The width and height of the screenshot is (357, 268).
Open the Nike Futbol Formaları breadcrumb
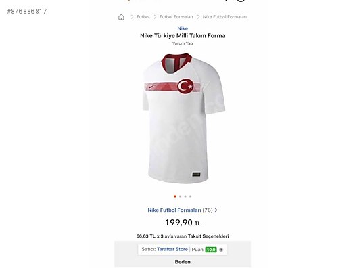(224, 17)
